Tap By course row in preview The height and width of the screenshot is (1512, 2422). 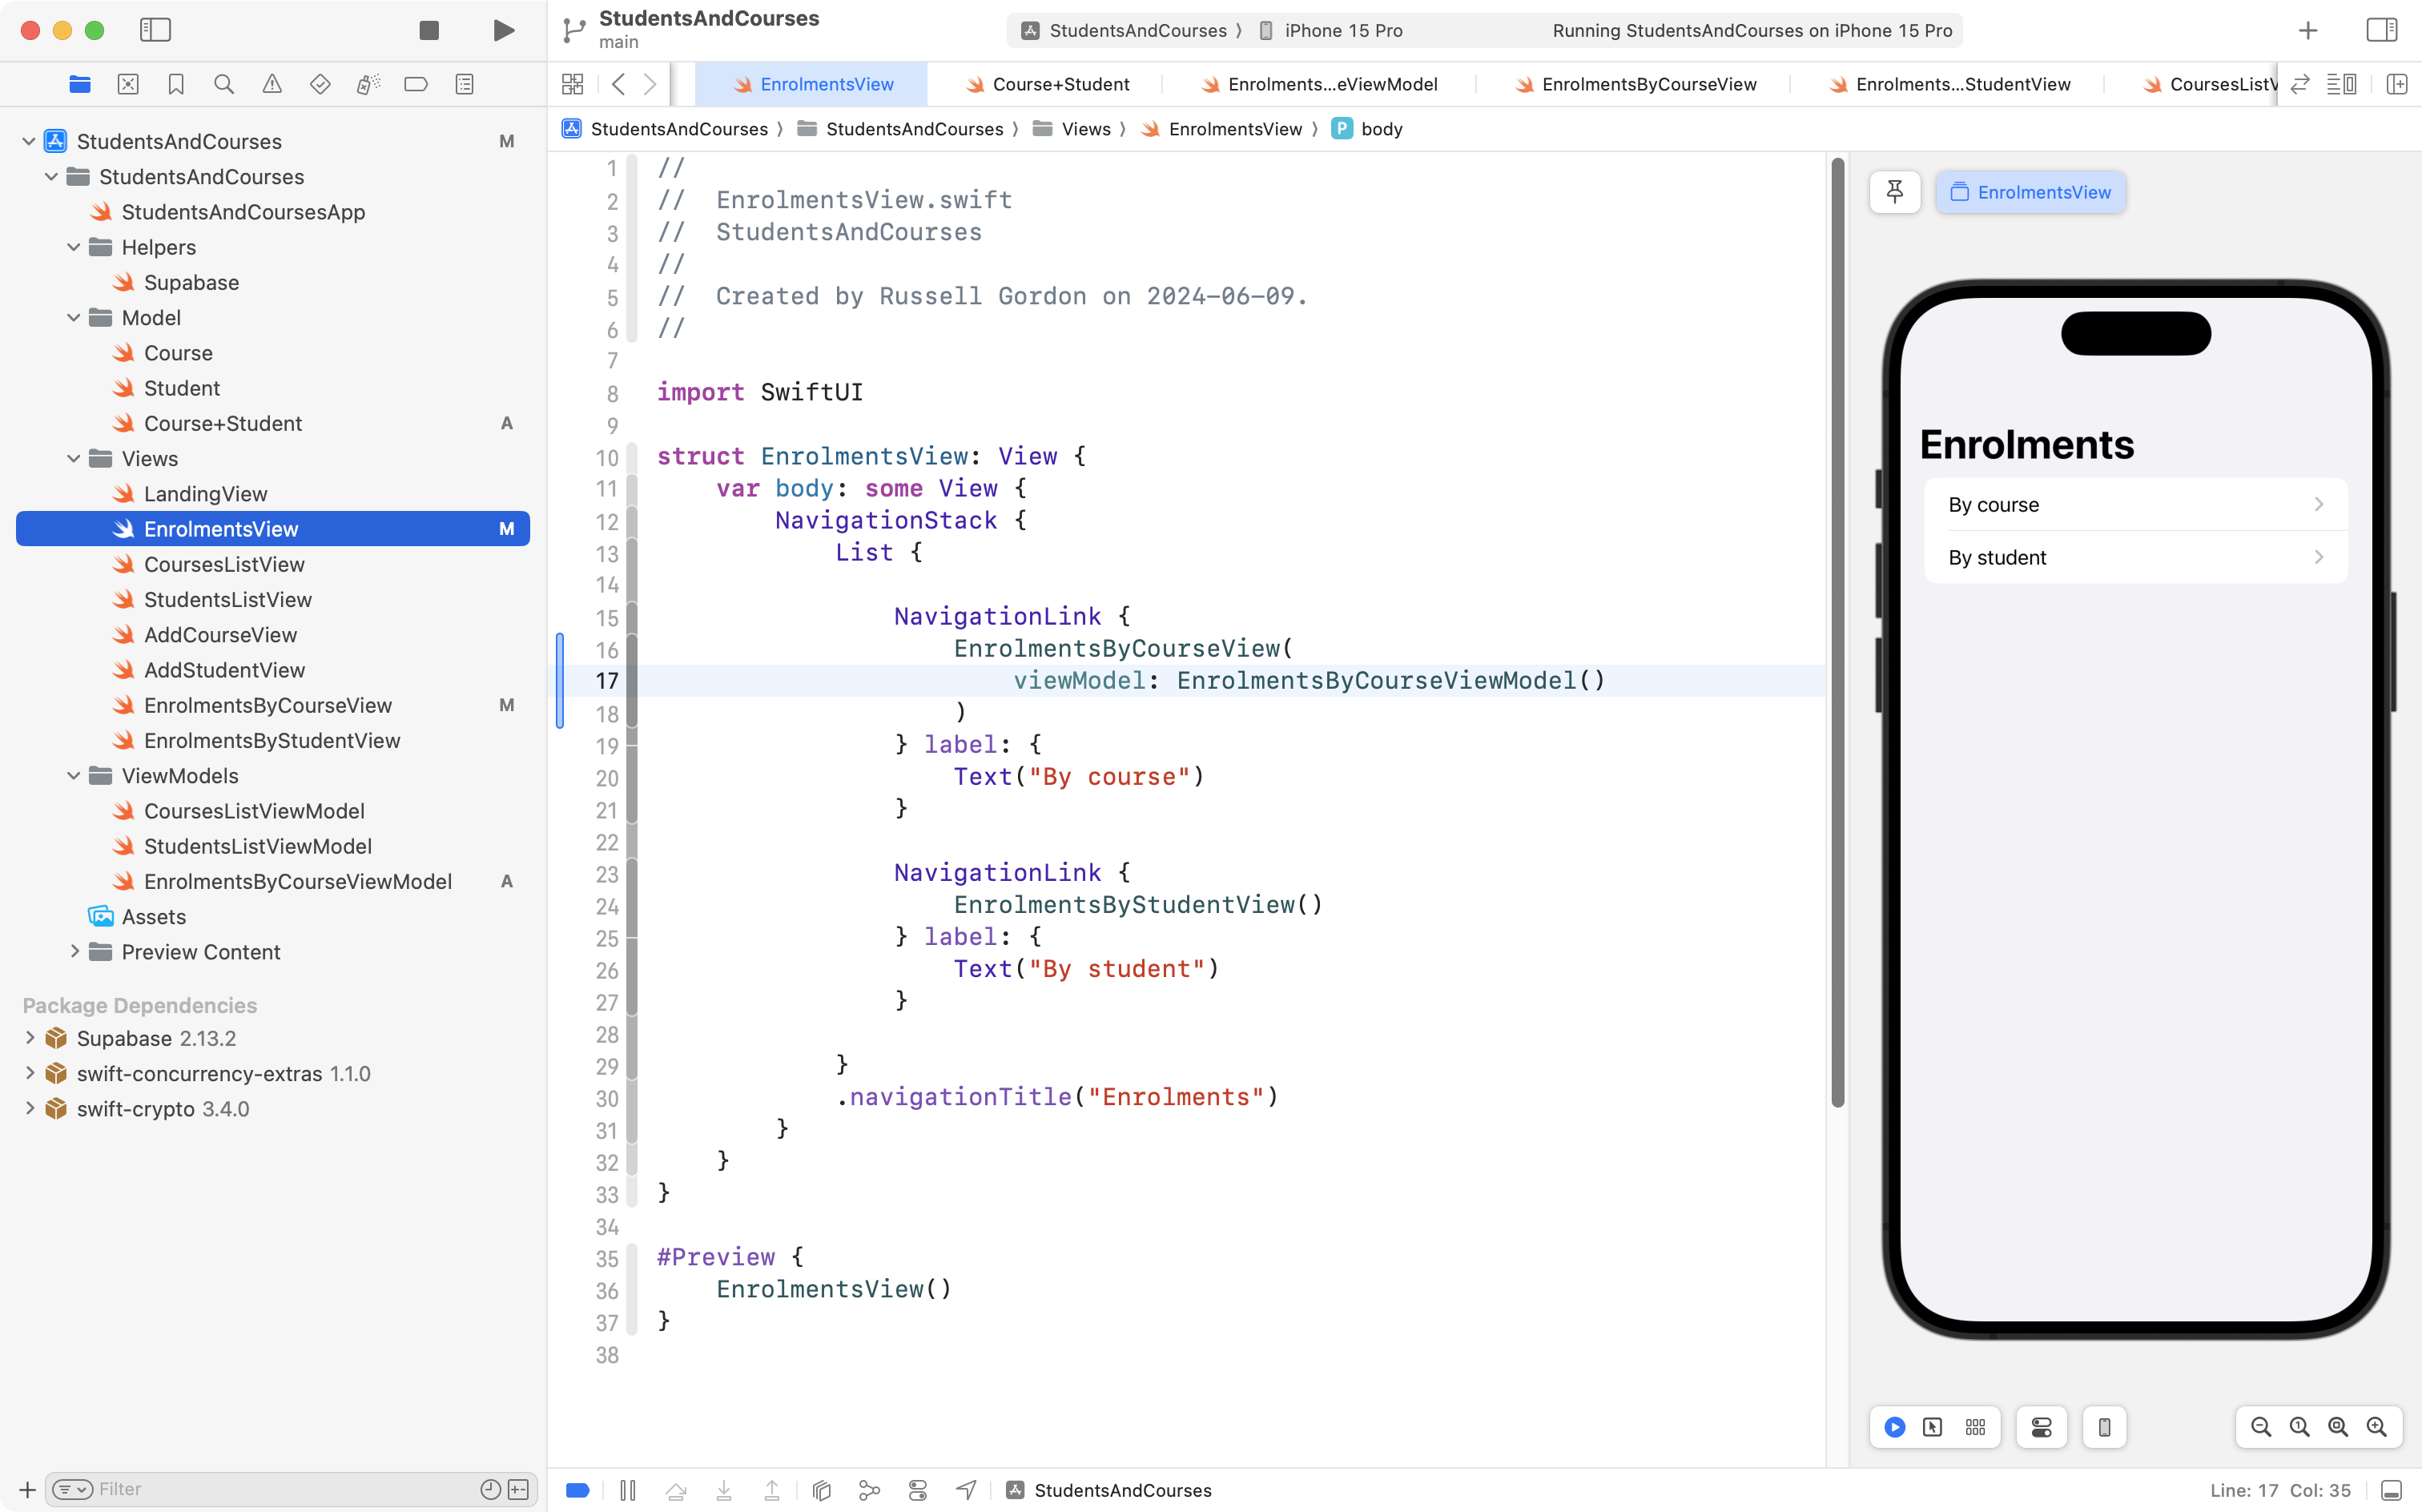tap(2134, 505)
